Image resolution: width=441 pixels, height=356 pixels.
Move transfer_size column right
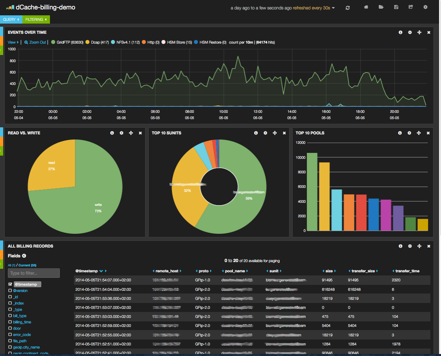point(377,271)
